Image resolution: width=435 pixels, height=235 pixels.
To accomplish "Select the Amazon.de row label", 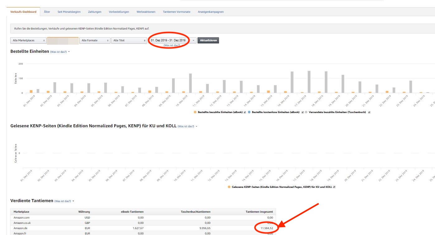I will tap(21, 228).
